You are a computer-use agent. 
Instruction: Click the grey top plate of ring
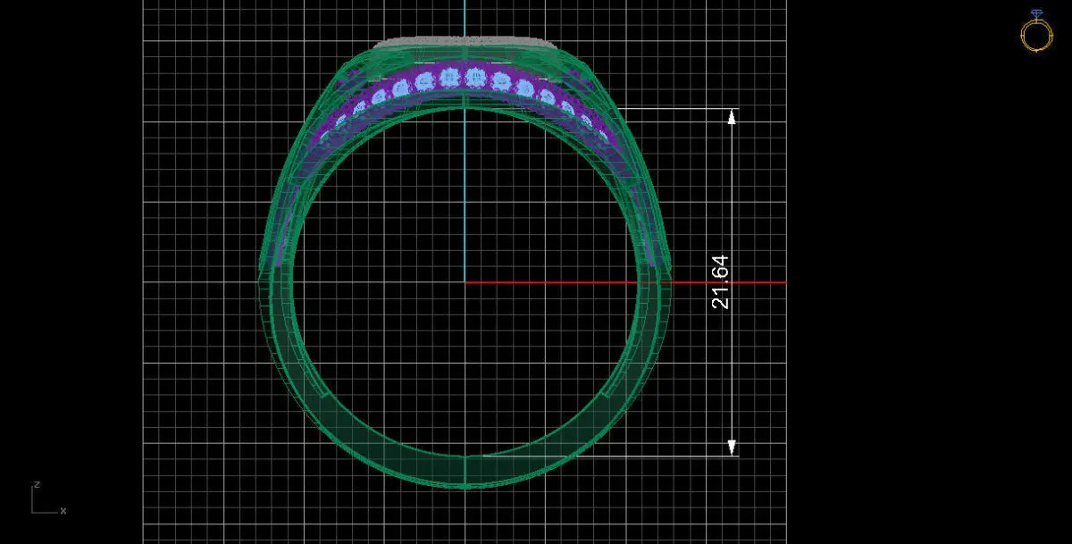pyautogui.click(x=465, y=42)
